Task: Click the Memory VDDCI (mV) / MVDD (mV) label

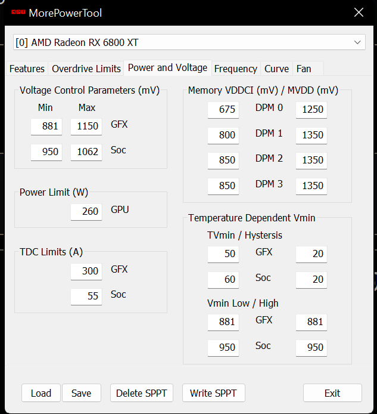Action: (x=263, y=90)
